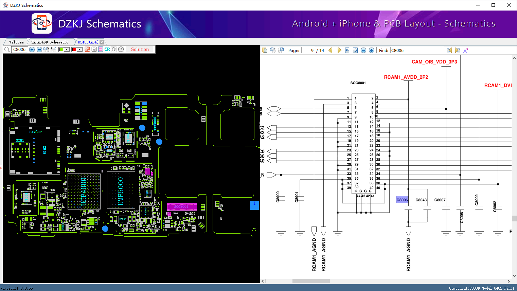
Task: Toggle the CR component labels icon
Action: 107,50
